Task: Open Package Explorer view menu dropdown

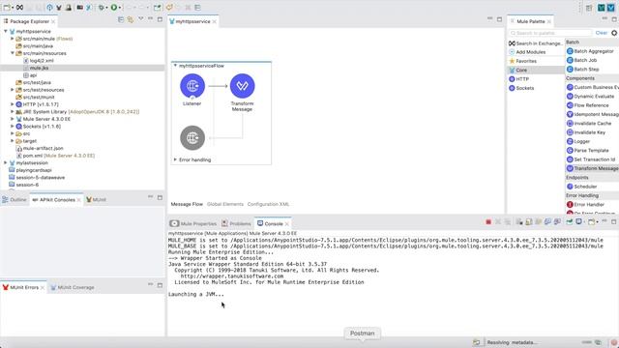Action: [x=141, y=19]
